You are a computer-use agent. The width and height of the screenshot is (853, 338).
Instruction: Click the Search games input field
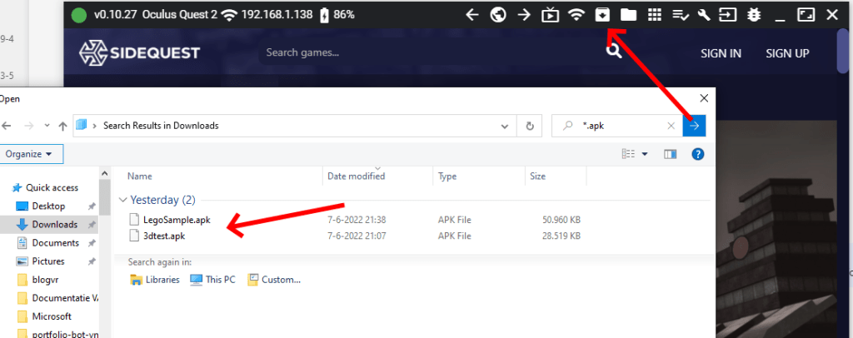(417, 53)
